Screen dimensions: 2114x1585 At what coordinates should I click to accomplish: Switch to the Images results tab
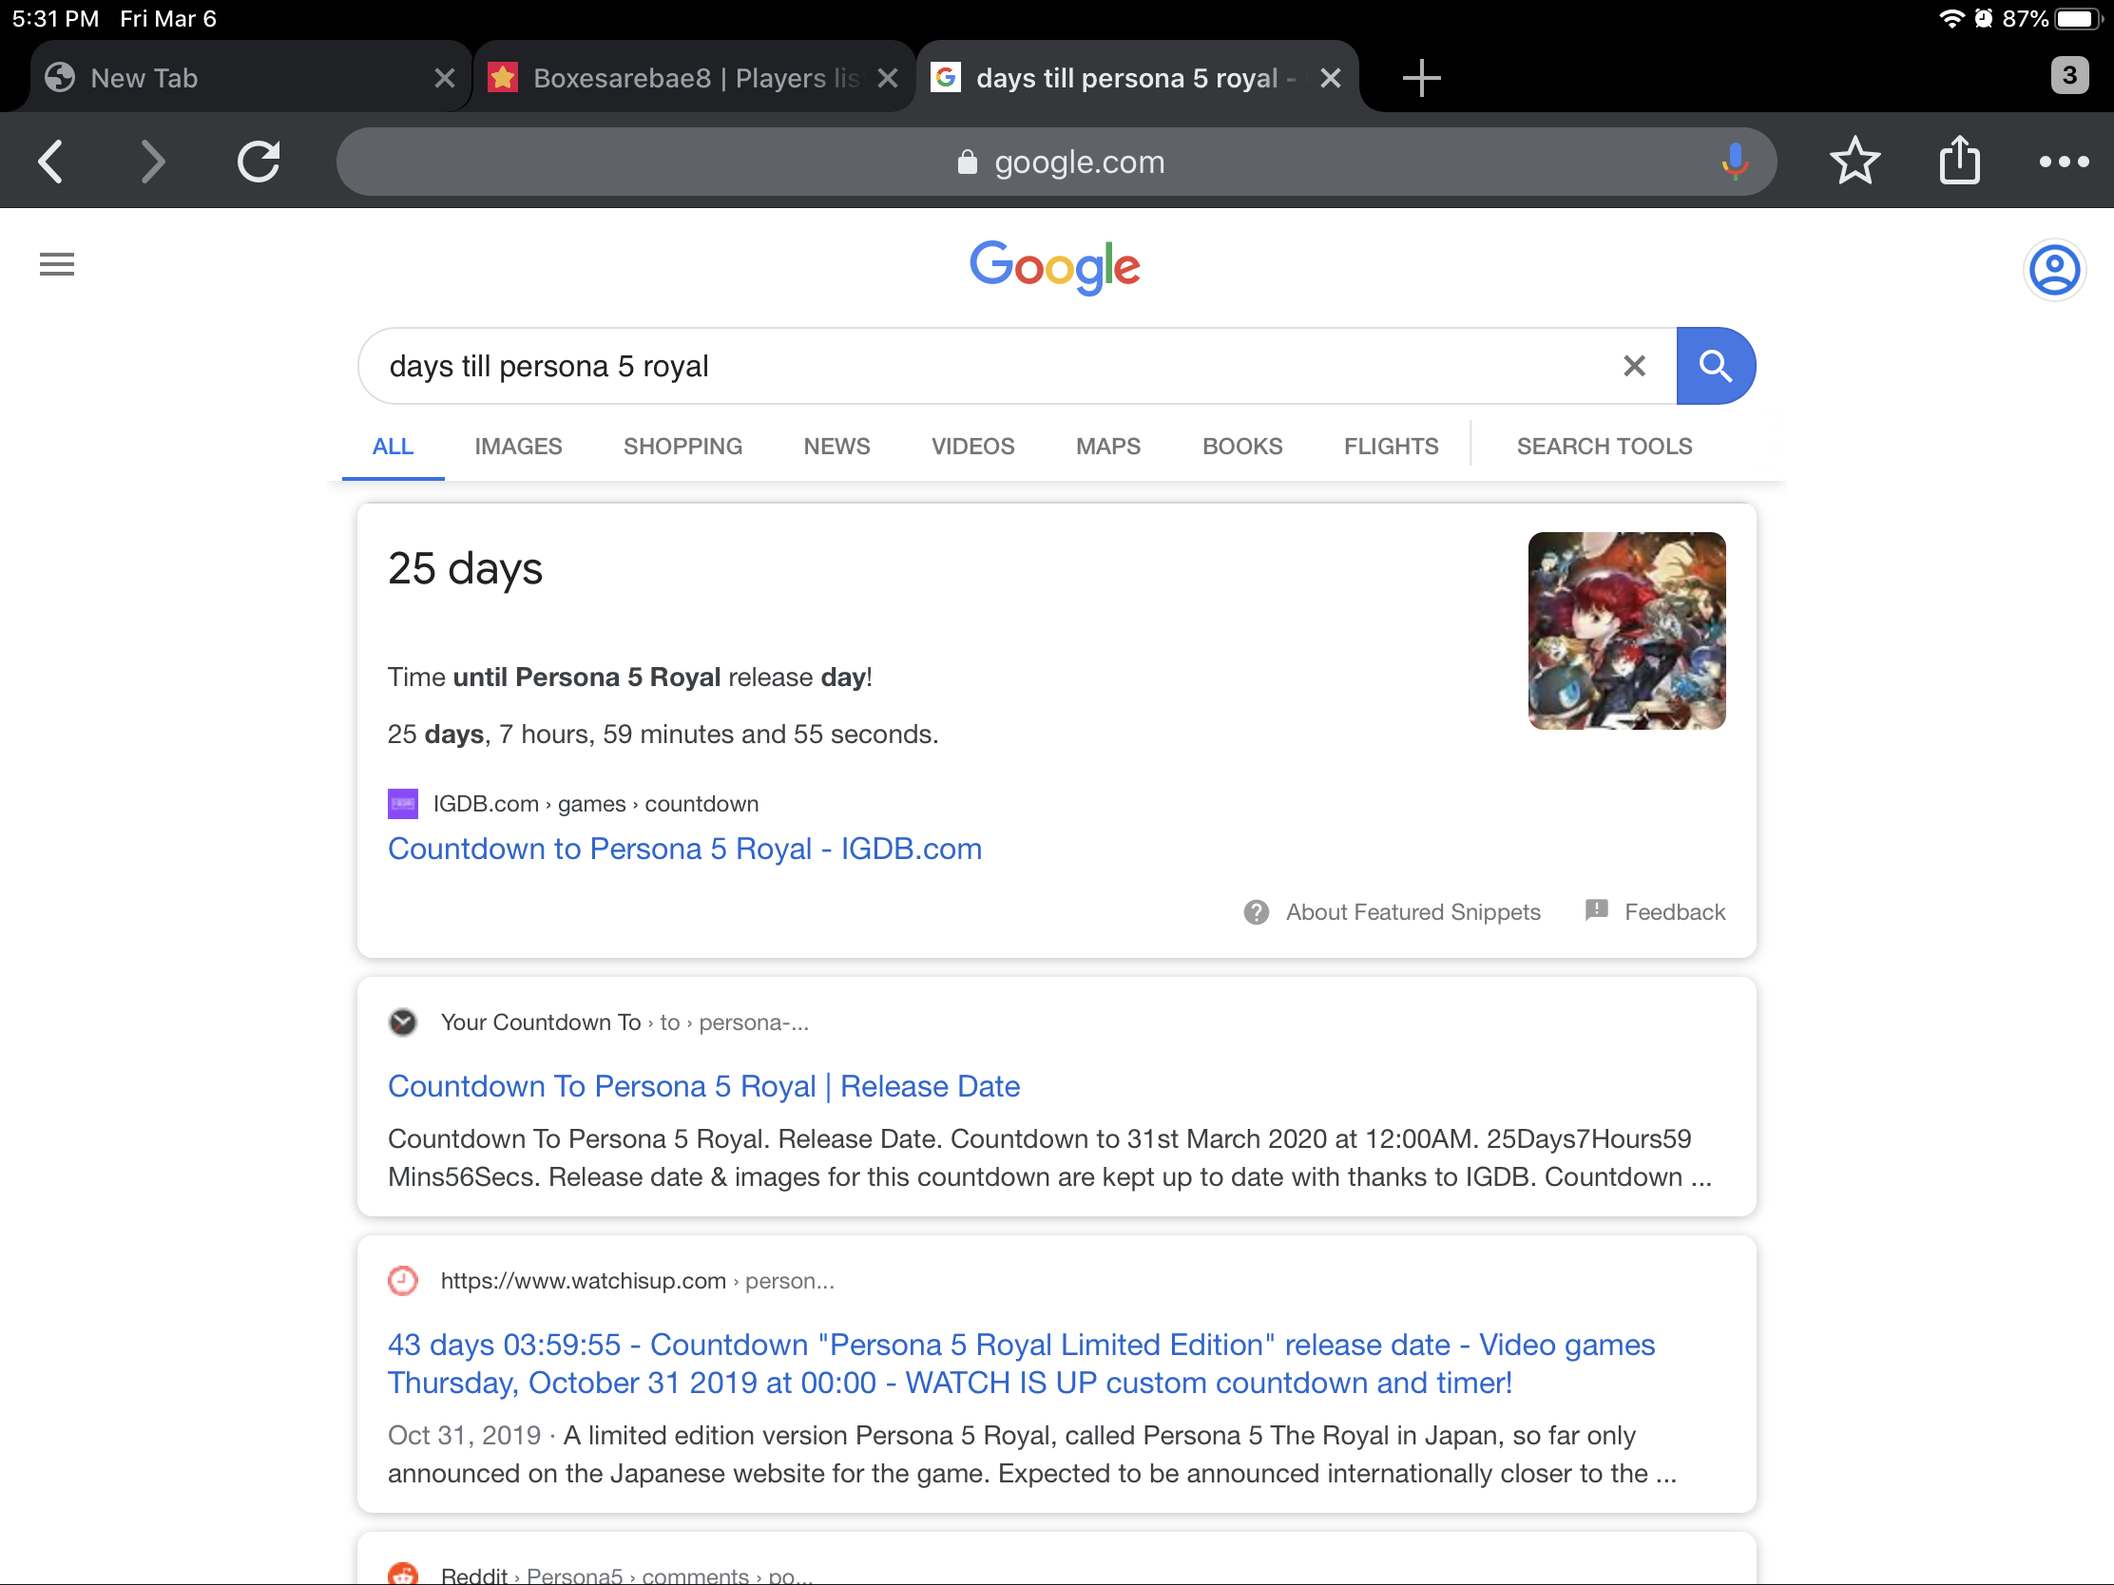pyautogui.click(x=518, y=447)
